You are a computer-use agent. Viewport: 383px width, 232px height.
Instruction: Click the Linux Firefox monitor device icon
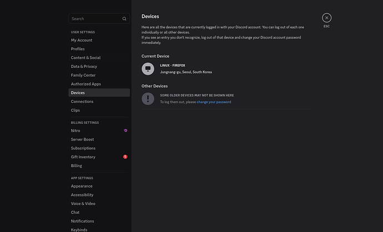pos(148,69)
